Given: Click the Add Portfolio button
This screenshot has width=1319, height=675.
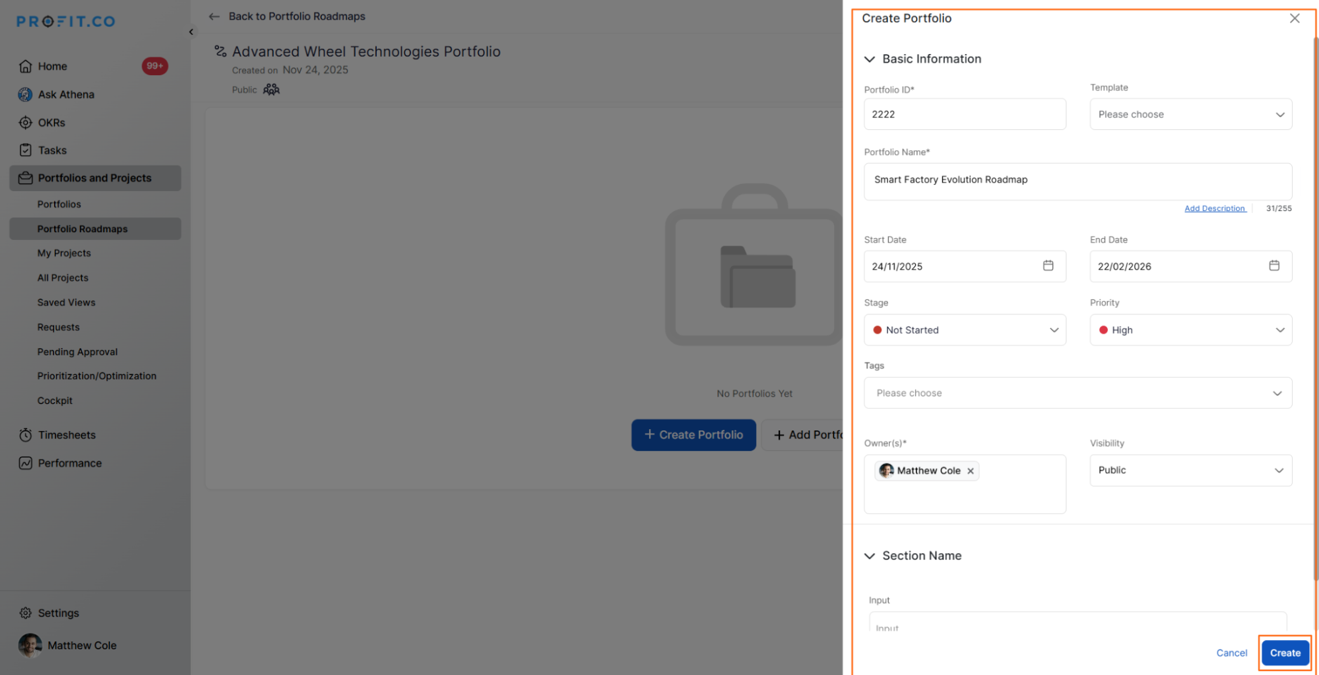Looking at the screenshot, I should pyautogui.click(x=802, y=435).
